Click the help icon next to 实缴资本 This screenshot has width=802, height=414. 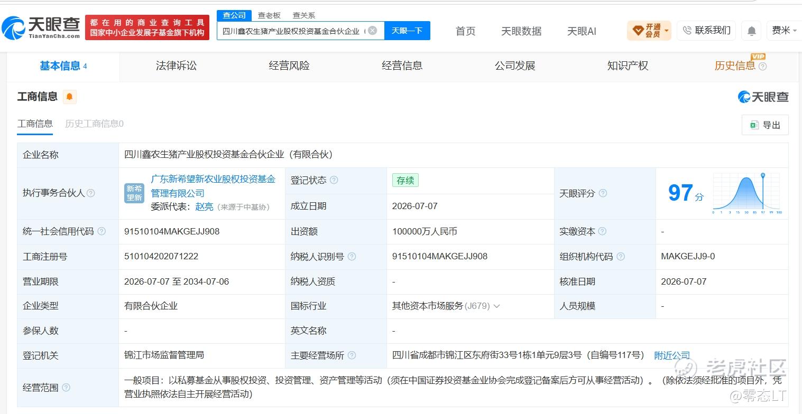[602, 231]
